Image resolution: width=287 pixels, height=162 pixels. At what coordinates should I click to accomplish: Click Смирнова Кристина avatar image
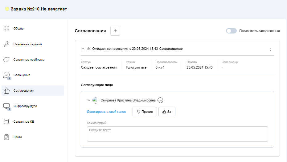point(95,100)
